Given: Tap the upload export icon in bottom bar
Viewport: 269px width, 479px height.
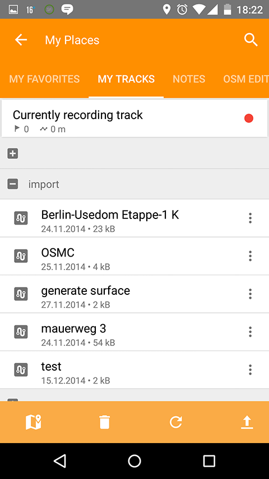Looking at the screenshot, I should [x=247, y=422].
